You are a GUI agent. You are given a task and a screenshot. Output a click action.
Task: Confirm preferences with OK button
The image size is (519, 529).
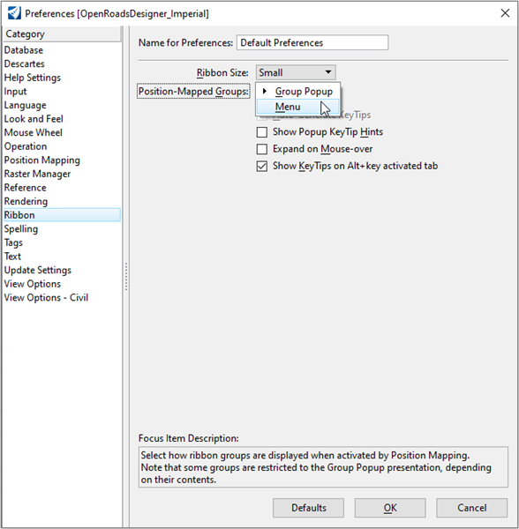click(390, 508)
